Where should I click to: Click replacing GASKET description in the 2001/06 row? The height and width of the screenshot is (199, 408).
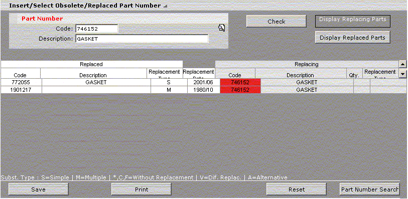coord(307,82)
